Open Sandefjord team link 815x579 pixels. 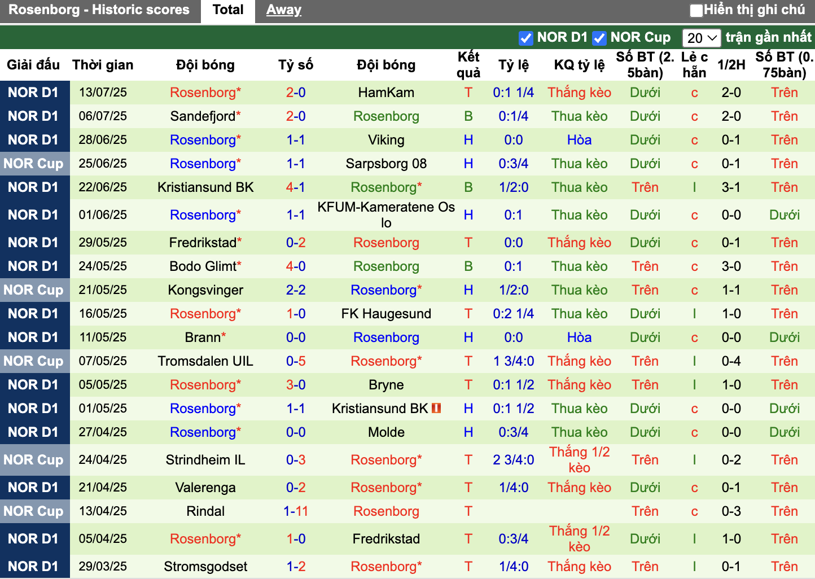tap(205, 116)
